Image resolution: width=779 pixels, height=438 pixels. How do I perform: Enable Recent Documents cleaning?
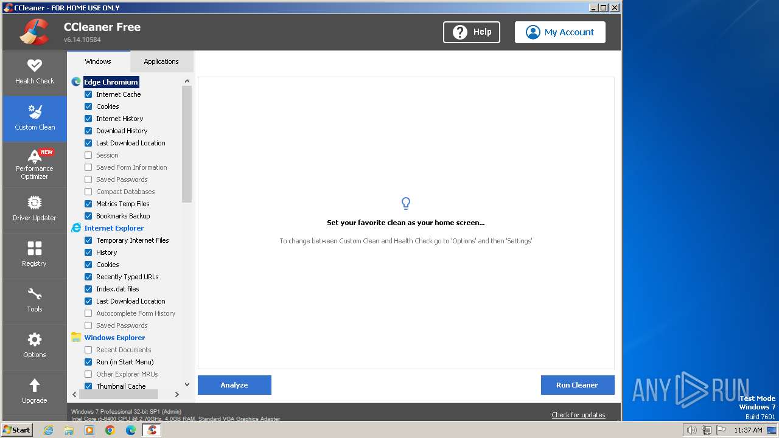(88, 350)
